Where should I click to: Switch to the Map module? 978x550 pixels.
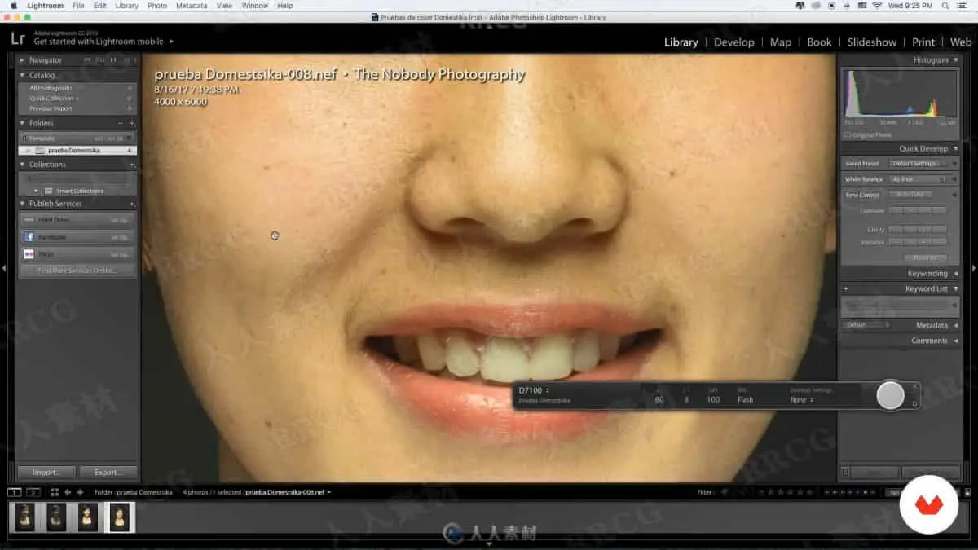click(x=780, y=42)
